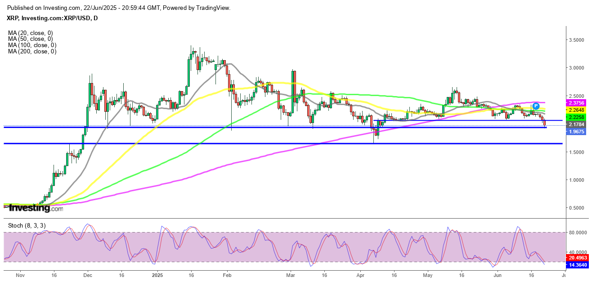Viewport: 592px width, 281px height.
Task: Select the MA (100, close, 0) indicator label
Action: coord(32,45)
